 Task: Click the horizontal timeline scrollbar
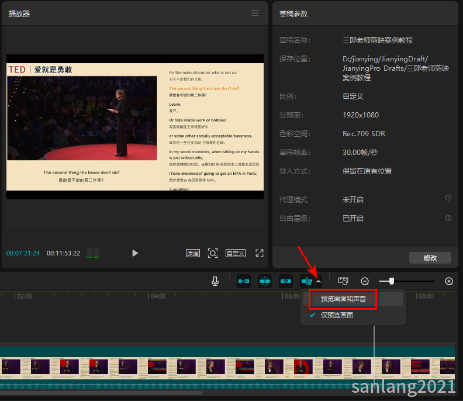101,393
